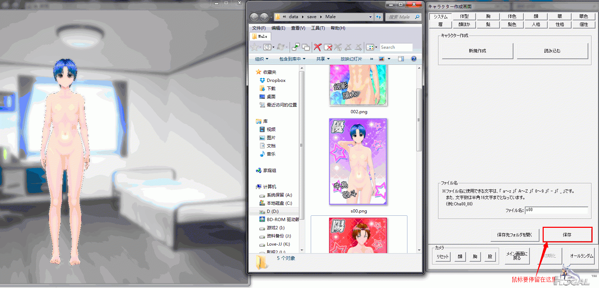599x288 pixels.
Task: Open the 音乐 library
Action: [268, 154]
